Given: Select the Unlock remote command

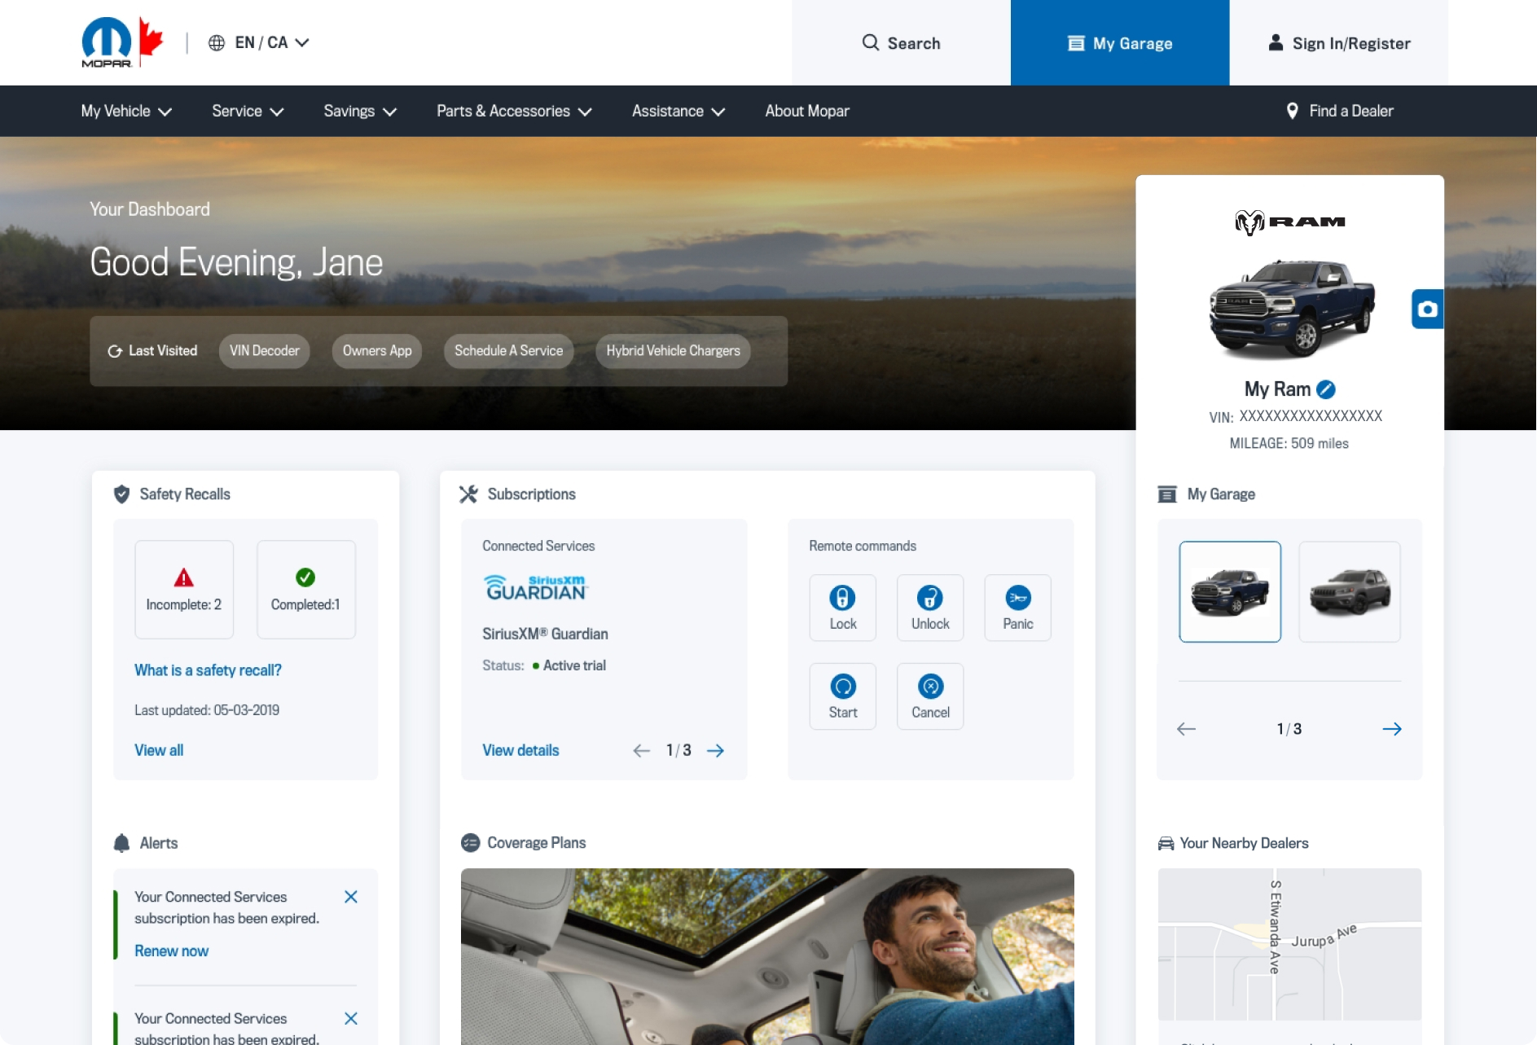Looking at the screenshot, I should (929, 607).
